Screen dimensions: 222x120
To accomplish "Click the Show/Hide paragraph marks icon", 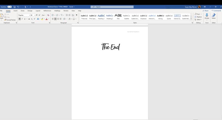I will pos(77,15).
